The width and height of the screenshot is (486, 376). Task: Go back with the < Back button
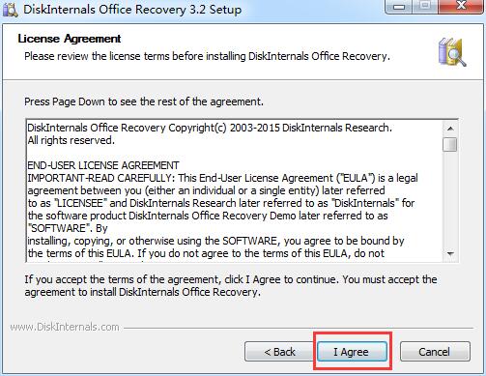click(279, 352)
